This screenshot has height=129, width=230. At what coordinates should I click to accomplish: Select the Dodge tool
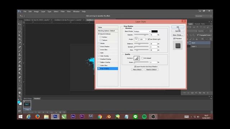tap(19, 73)
